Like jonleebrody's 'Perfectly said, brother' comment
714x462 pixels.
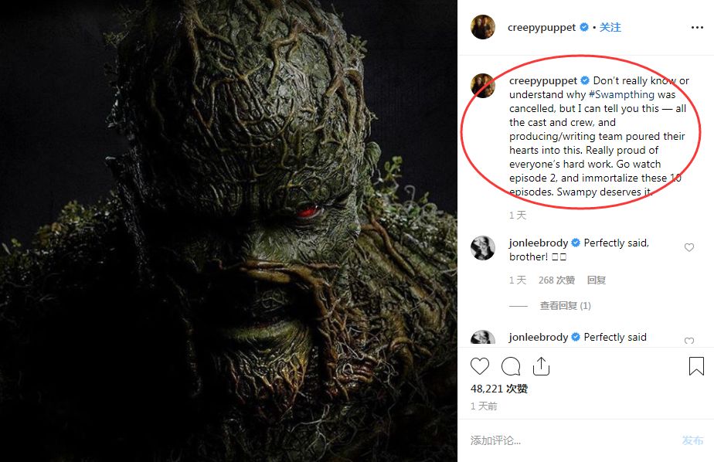coord(689,248)
